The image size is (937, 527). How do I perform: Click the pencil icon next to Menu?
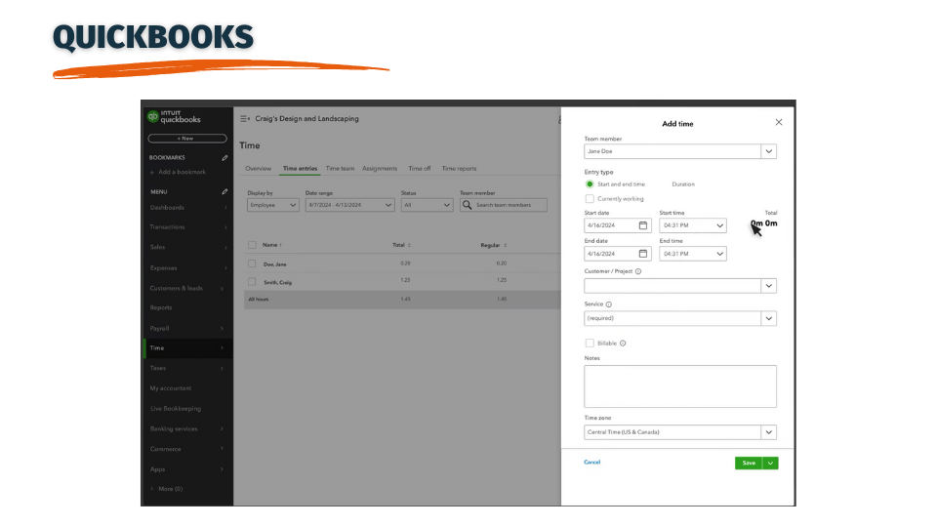(224, 192)
